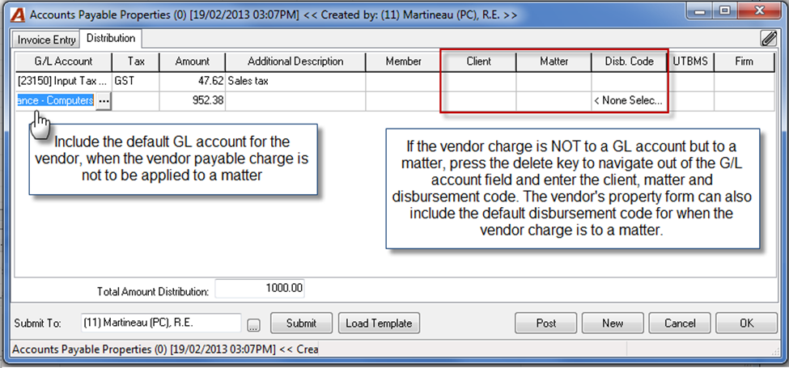Select the highlighted Computers G/L account field

[55, 101]
